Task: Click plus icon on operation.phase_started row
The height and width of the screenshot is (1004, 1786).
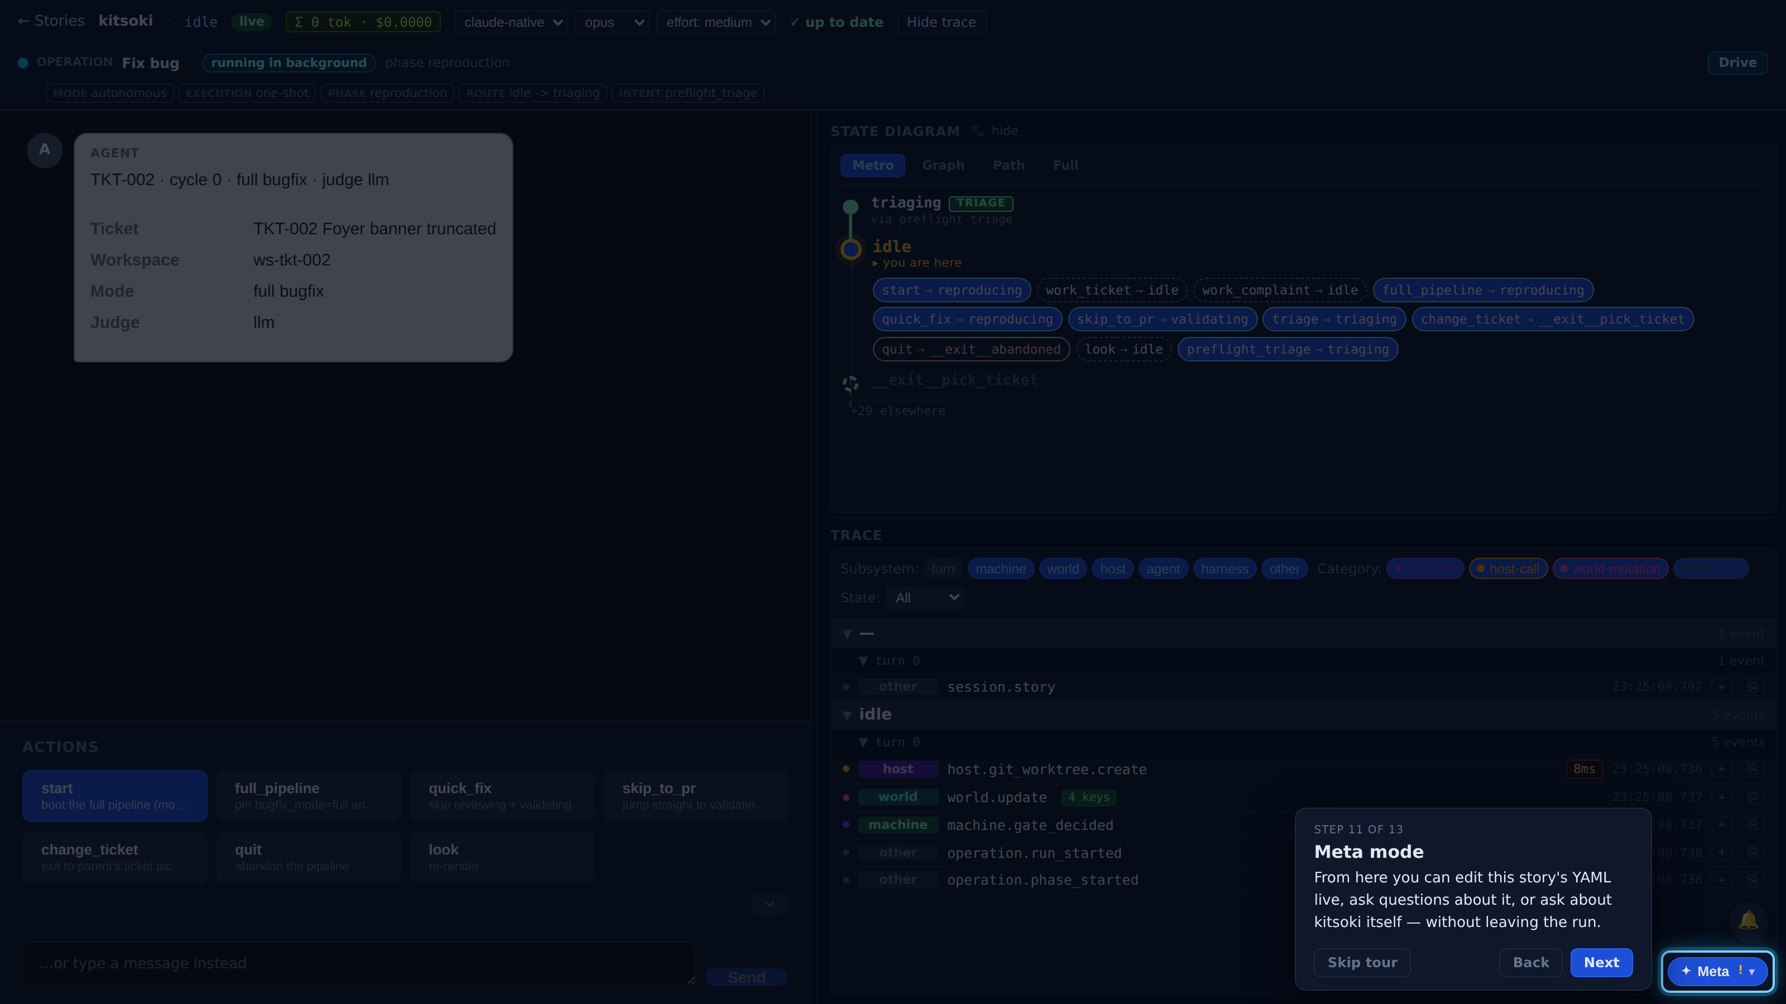Action: pyautogui.click(x=1721, y=880)
